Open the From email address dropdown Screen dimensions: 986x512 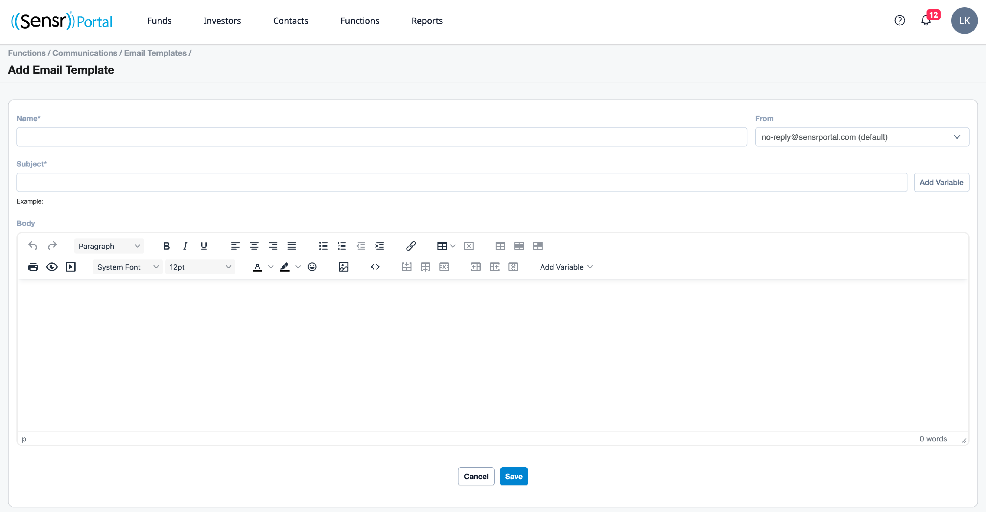point(862,137)
